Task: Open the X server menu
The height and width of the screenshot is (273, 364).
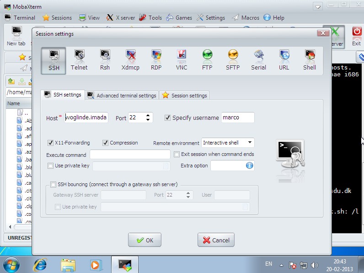Action: pyautogui.click(x=120, y=18)
